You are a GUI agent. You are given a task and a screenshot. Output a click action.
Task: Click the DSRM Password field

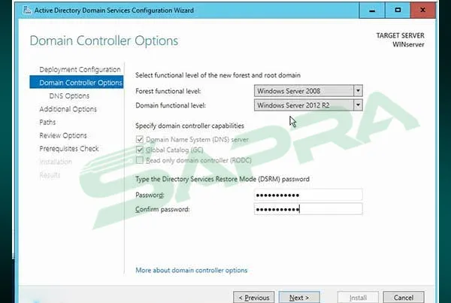pos(307,195)
